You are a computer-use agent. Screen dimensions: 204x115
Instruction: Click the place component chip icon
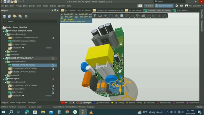pos(121,16)
